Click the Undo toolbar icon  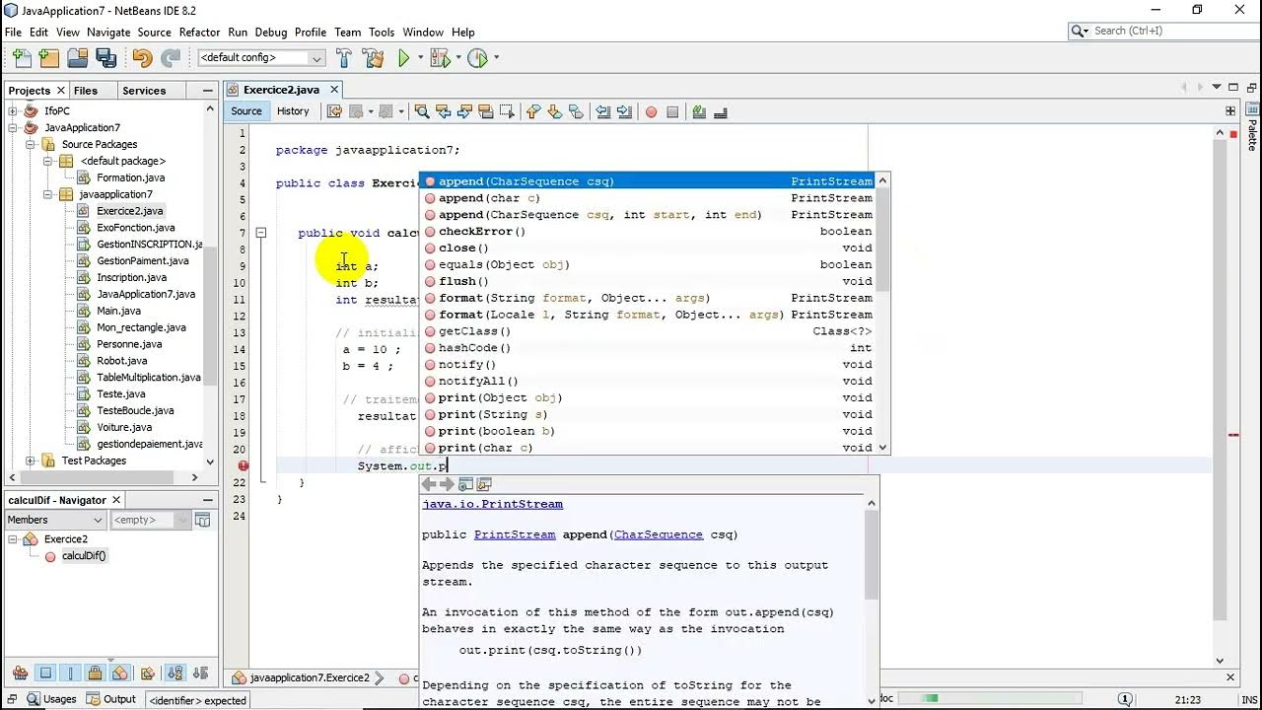(142, 58)
